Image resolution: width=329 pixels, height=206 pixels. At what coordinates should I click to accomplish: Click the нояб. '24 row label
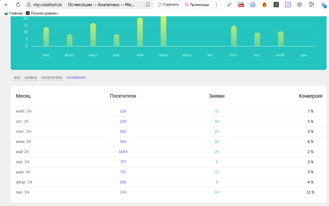(24, 111)
